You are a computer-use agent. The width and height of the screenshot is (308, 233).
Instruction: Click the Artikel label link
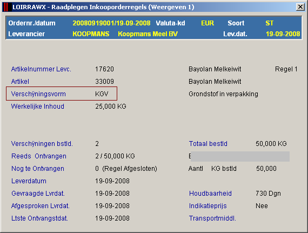click(20, 82)
